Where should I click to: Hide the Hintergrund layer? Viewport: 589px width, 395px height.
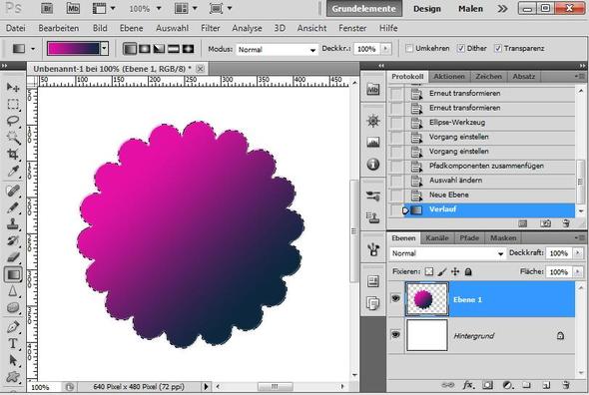(395, 334)
